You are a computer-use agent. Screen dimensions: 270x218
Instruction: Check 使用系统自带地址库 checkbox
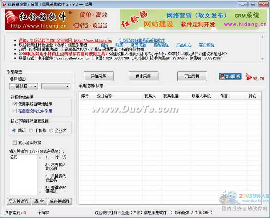(15, 104)
